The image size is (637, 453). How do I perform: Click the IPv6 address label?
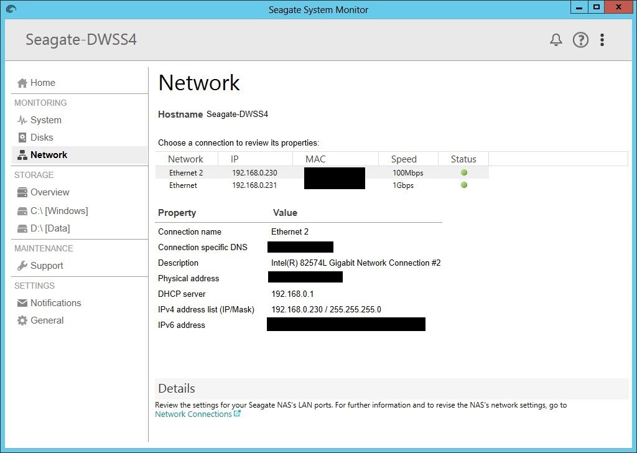(182, 325)
